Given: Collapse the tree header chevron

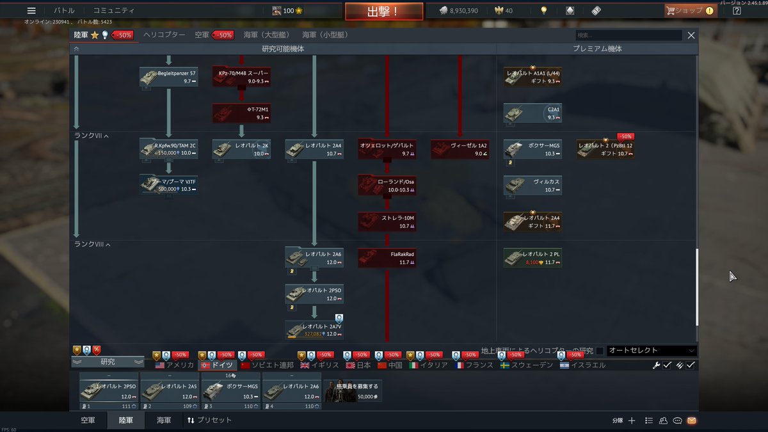Looking at the screenshot, I should [76, 49].
